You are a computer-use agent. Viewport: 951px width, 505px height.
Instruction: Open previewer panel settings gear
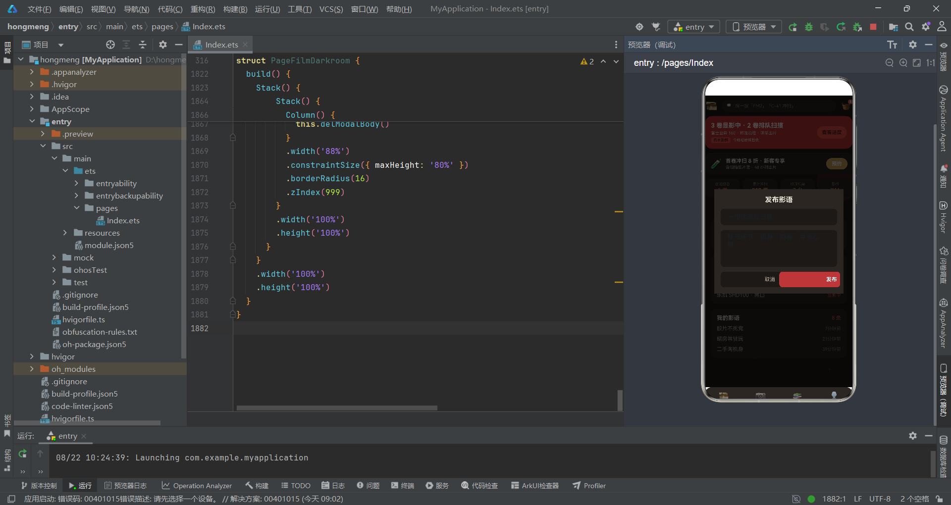[x=913, y=45]
